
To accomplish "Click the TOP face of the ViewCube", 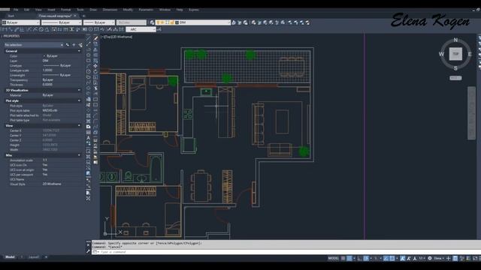I will [455, 54].
